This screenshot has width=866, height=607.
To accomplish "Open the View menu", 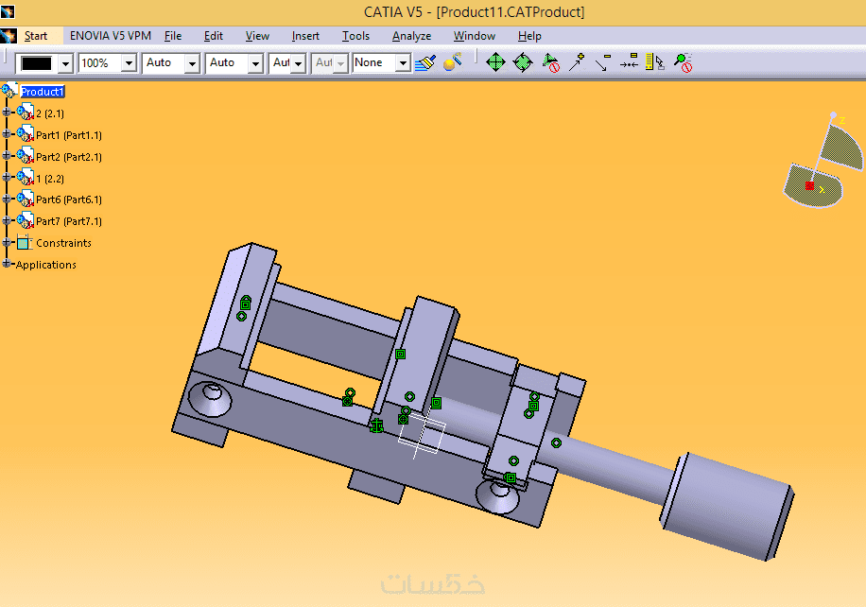I will [x=257, y=36].
